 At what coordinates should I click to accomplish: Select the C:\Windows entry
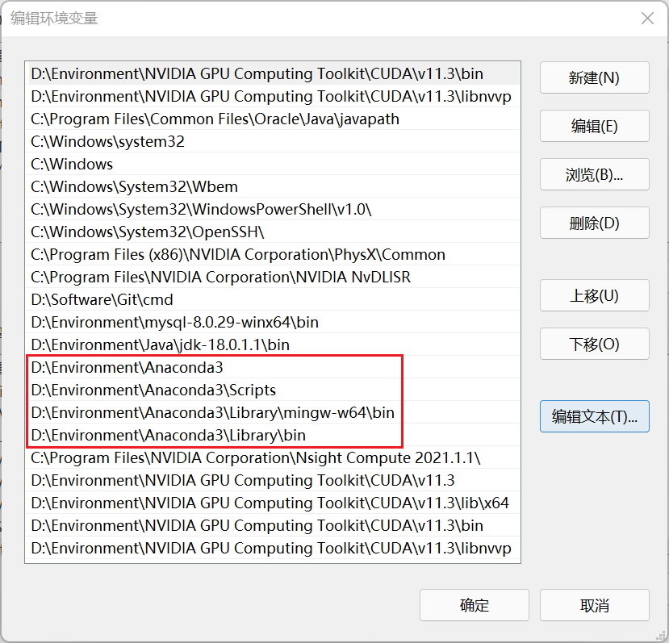[x=273, y=165]
